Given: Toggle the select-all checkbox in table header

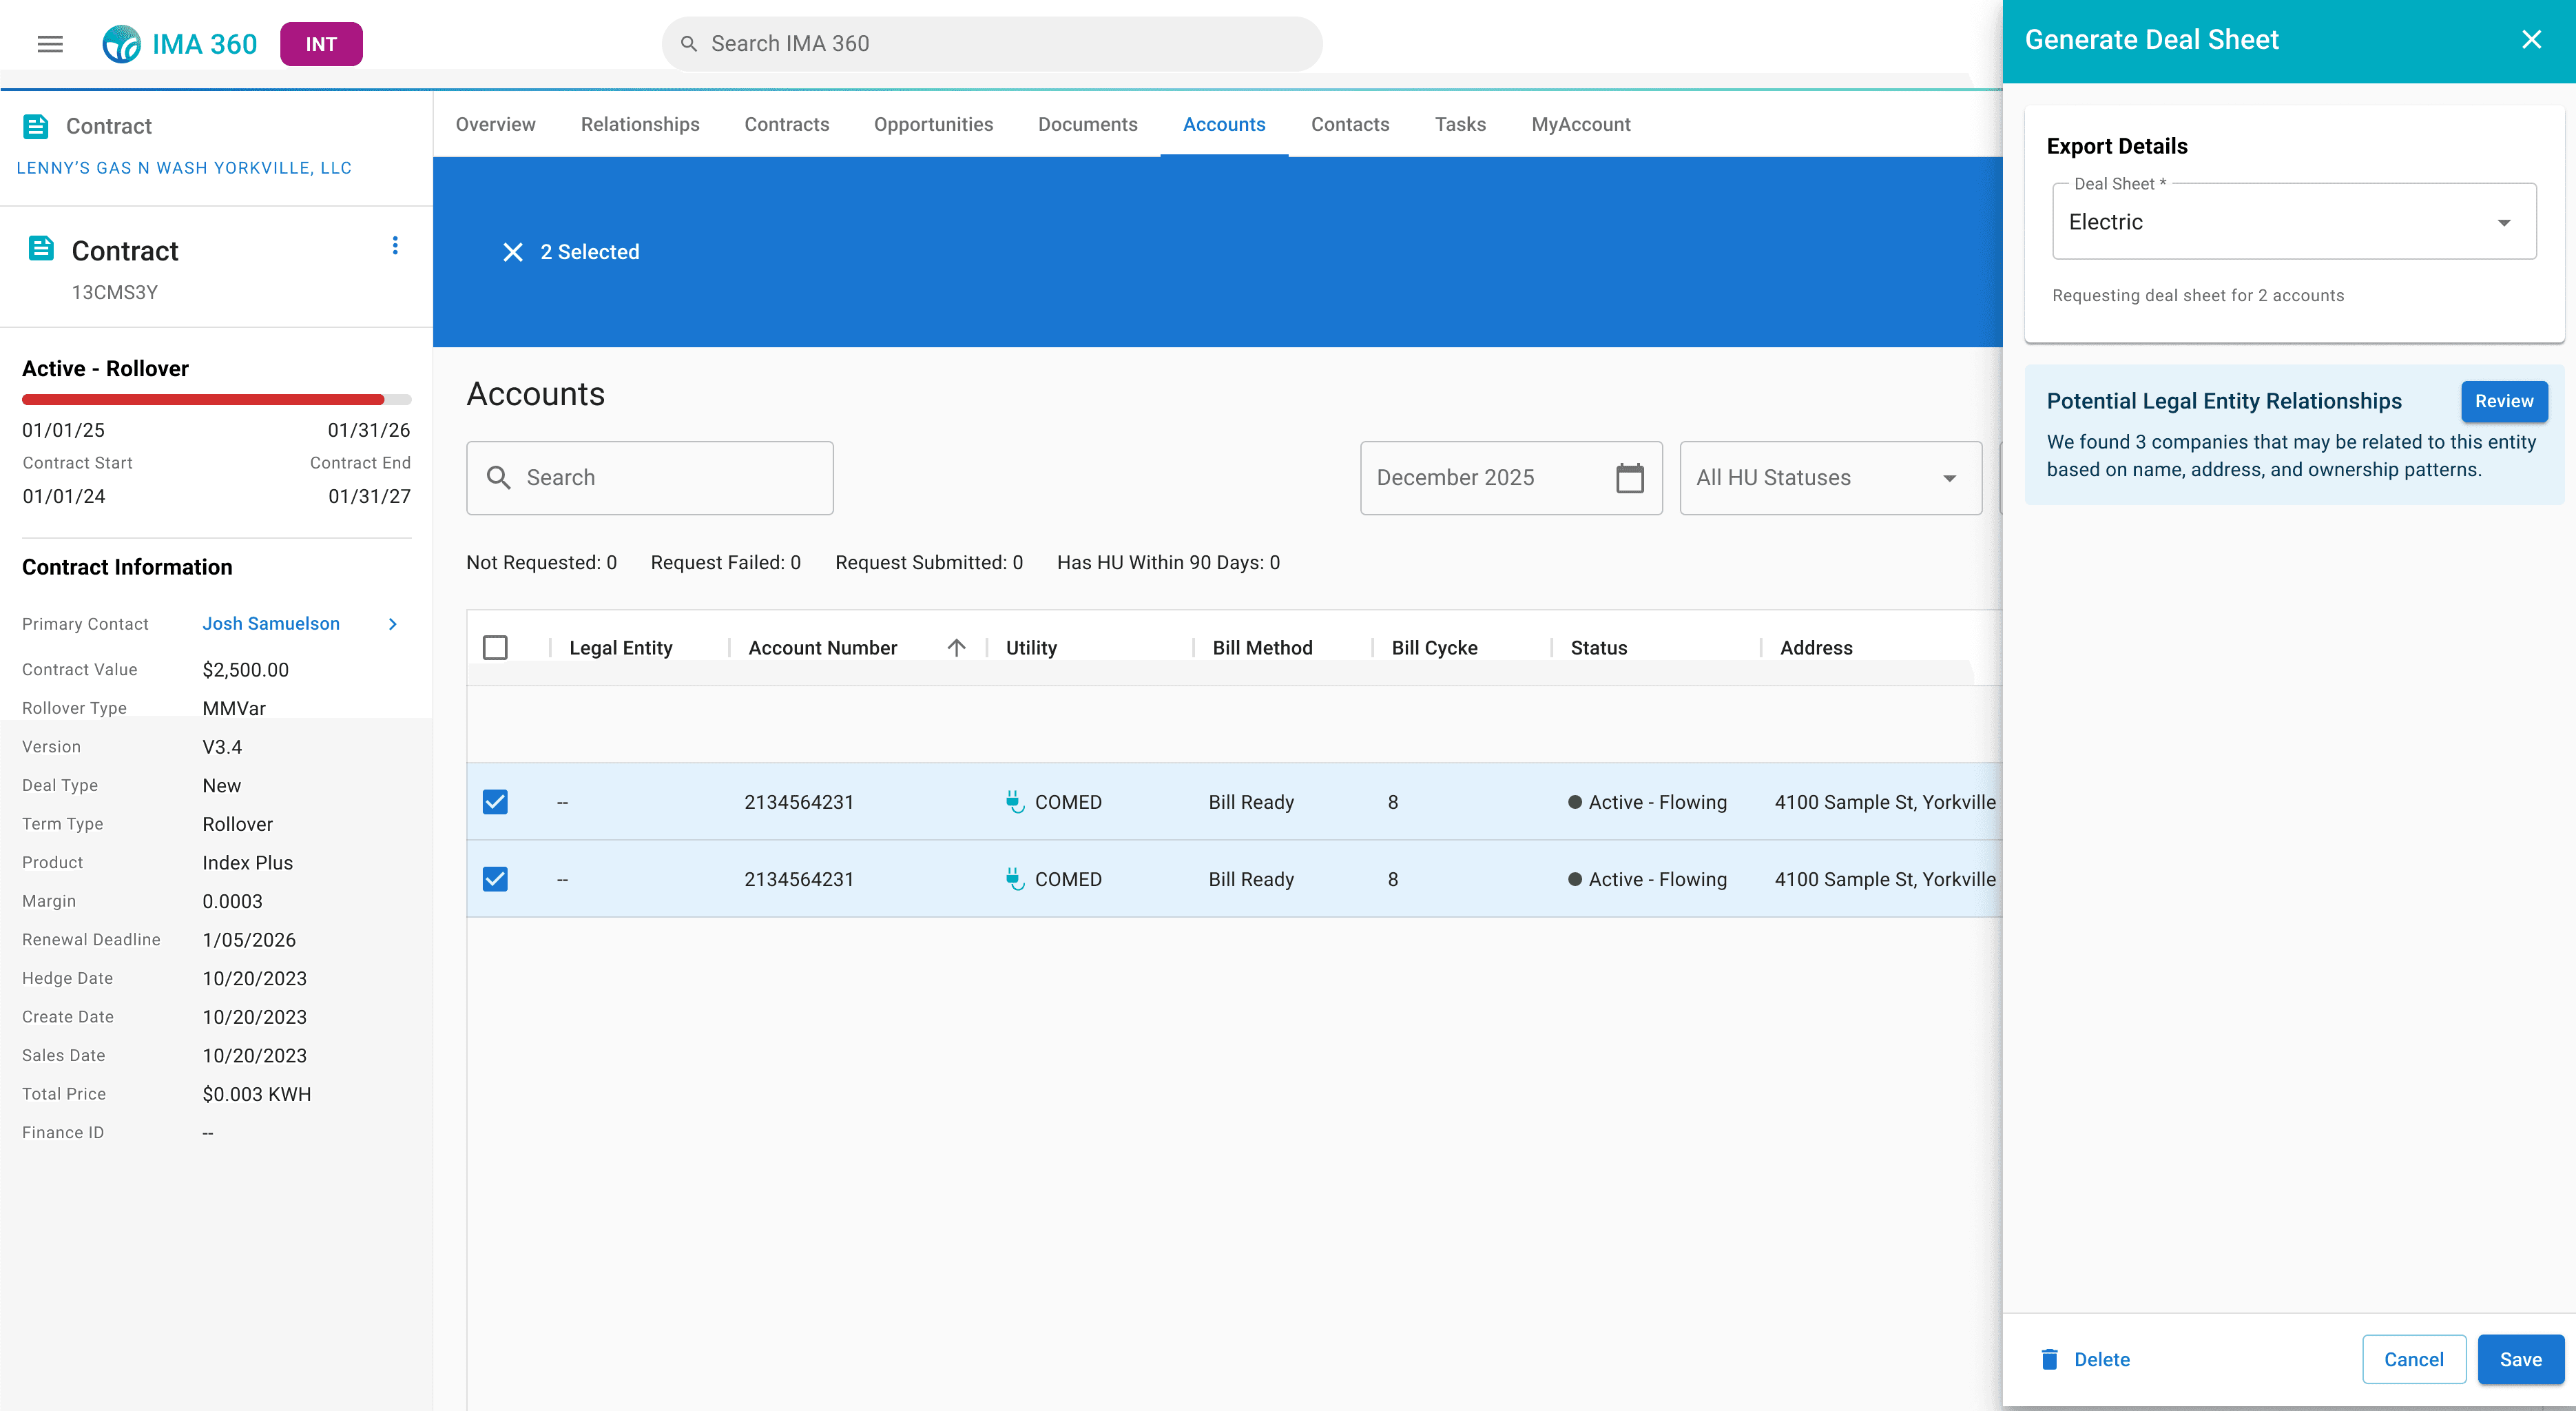Looking at the screenshot, I should tap(495, 648).
